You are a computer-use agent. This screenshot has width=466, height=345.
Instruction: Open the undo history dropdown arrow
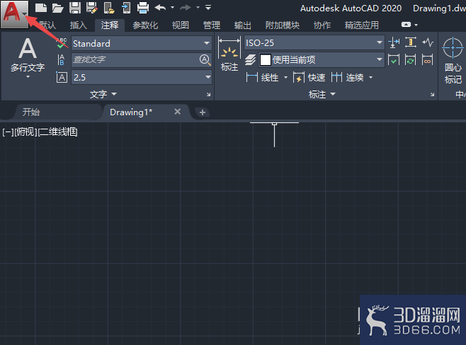pyautogui.click(x=172, y=7)
